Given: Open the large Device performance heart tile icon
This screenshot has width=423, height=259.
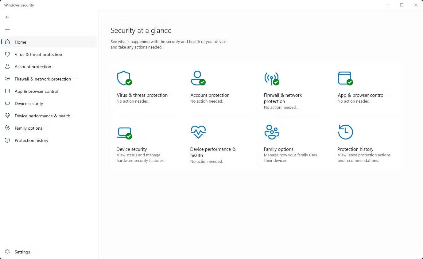Looking at the screenshot, I should coord(198,132).
